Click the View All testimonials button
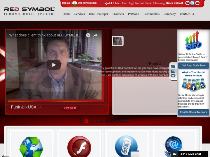210x157 pixels. tap(70, 108)
